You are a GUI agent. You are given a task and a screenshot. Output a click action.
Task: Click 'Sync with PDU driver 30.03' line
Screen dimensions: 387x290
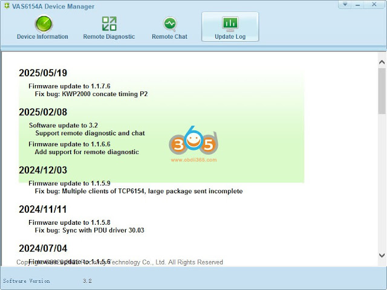[x=89, y=230]
